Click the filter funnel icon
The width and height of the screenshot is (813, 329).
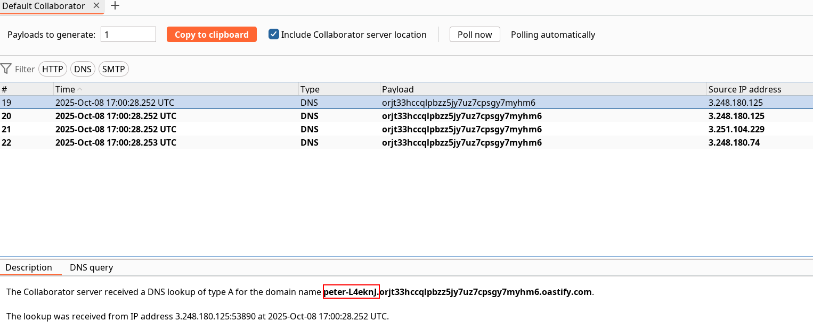[6, 69]
